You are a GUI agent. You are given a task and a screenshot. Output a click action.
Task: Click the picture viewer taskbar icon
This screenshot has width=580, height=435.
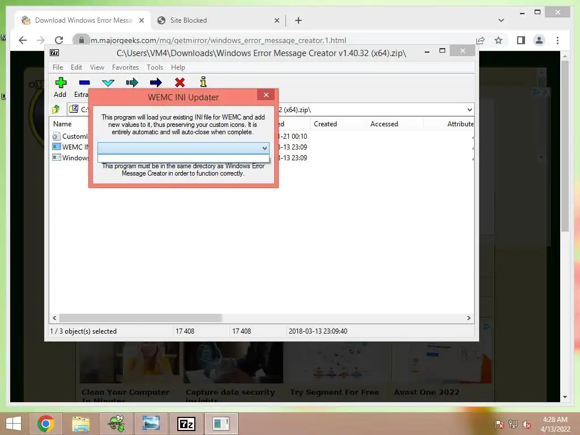[x=151, y=424]
